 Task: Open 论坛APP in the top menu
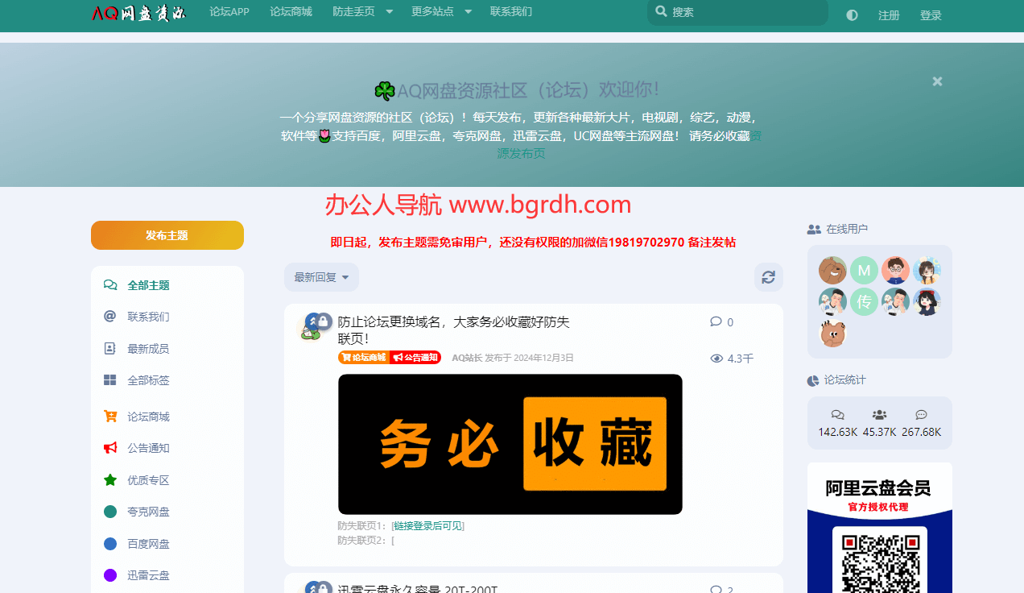pos(229,12)
